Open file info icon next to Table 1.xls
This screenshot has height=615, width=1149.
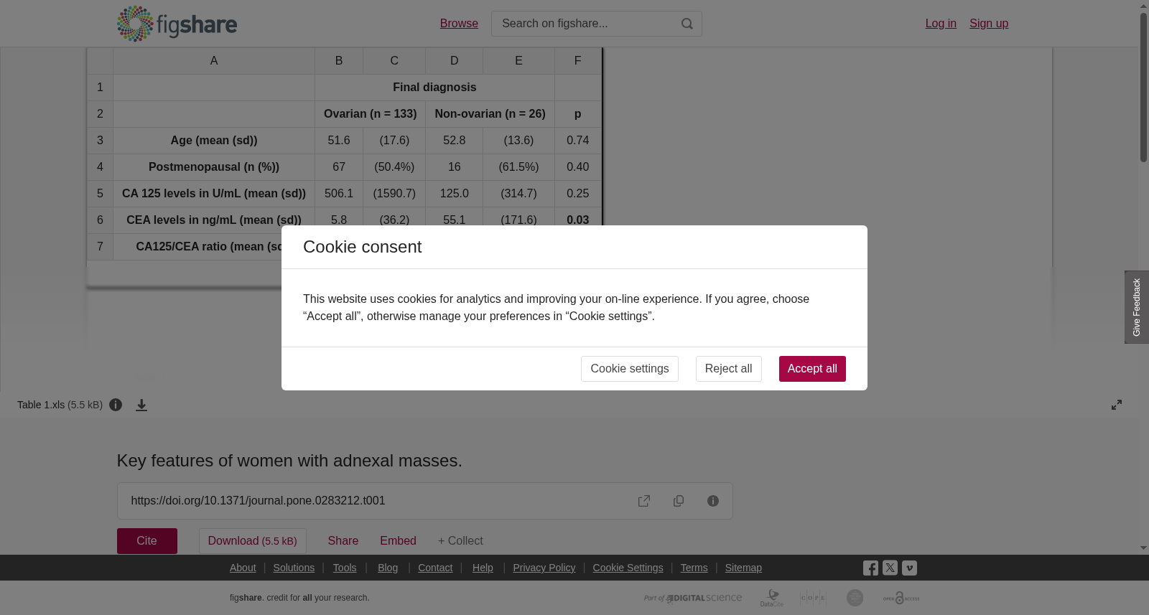click(116, 405)
